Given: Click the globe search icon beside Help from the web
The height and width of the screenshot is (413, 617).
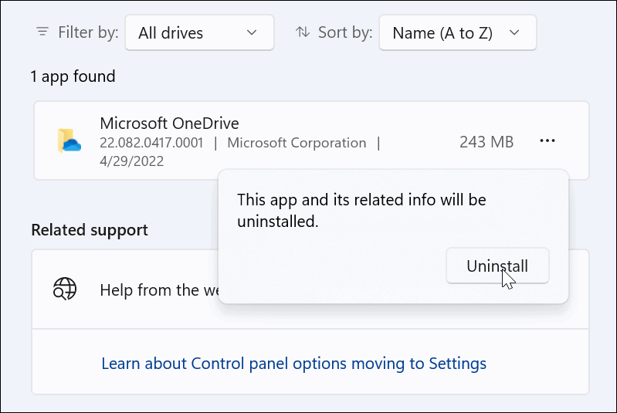Looking at the screenshot, I should click(x=65, y=289).
